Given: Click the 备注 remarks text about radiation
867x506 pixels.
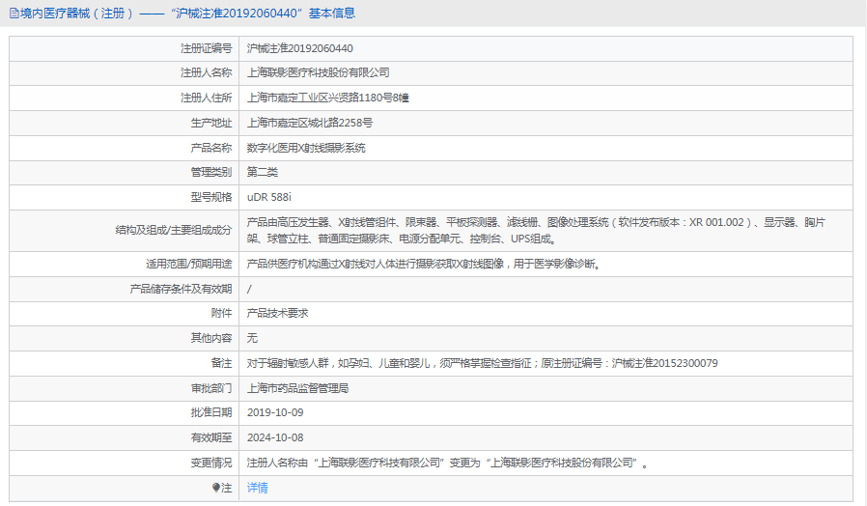Looking at the screenshot, I should click(482, 363).
